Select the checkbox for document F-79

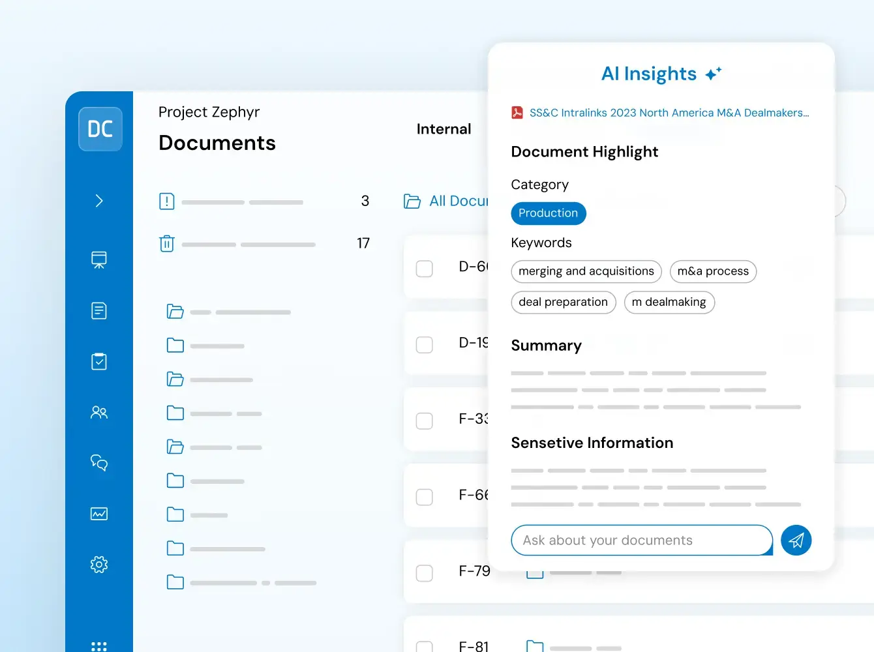coord(425,573)
